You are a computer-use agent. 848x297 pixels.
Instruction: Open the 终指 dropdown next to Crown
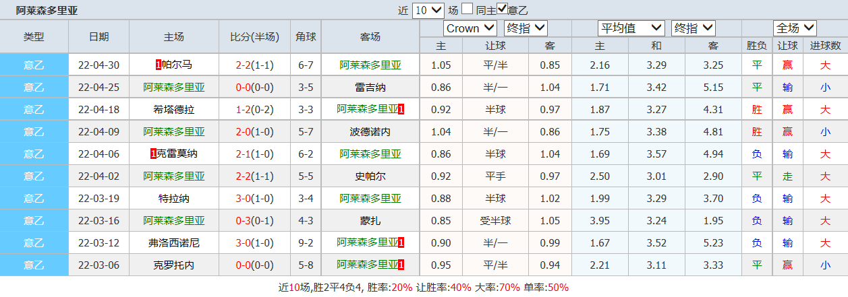526,28
